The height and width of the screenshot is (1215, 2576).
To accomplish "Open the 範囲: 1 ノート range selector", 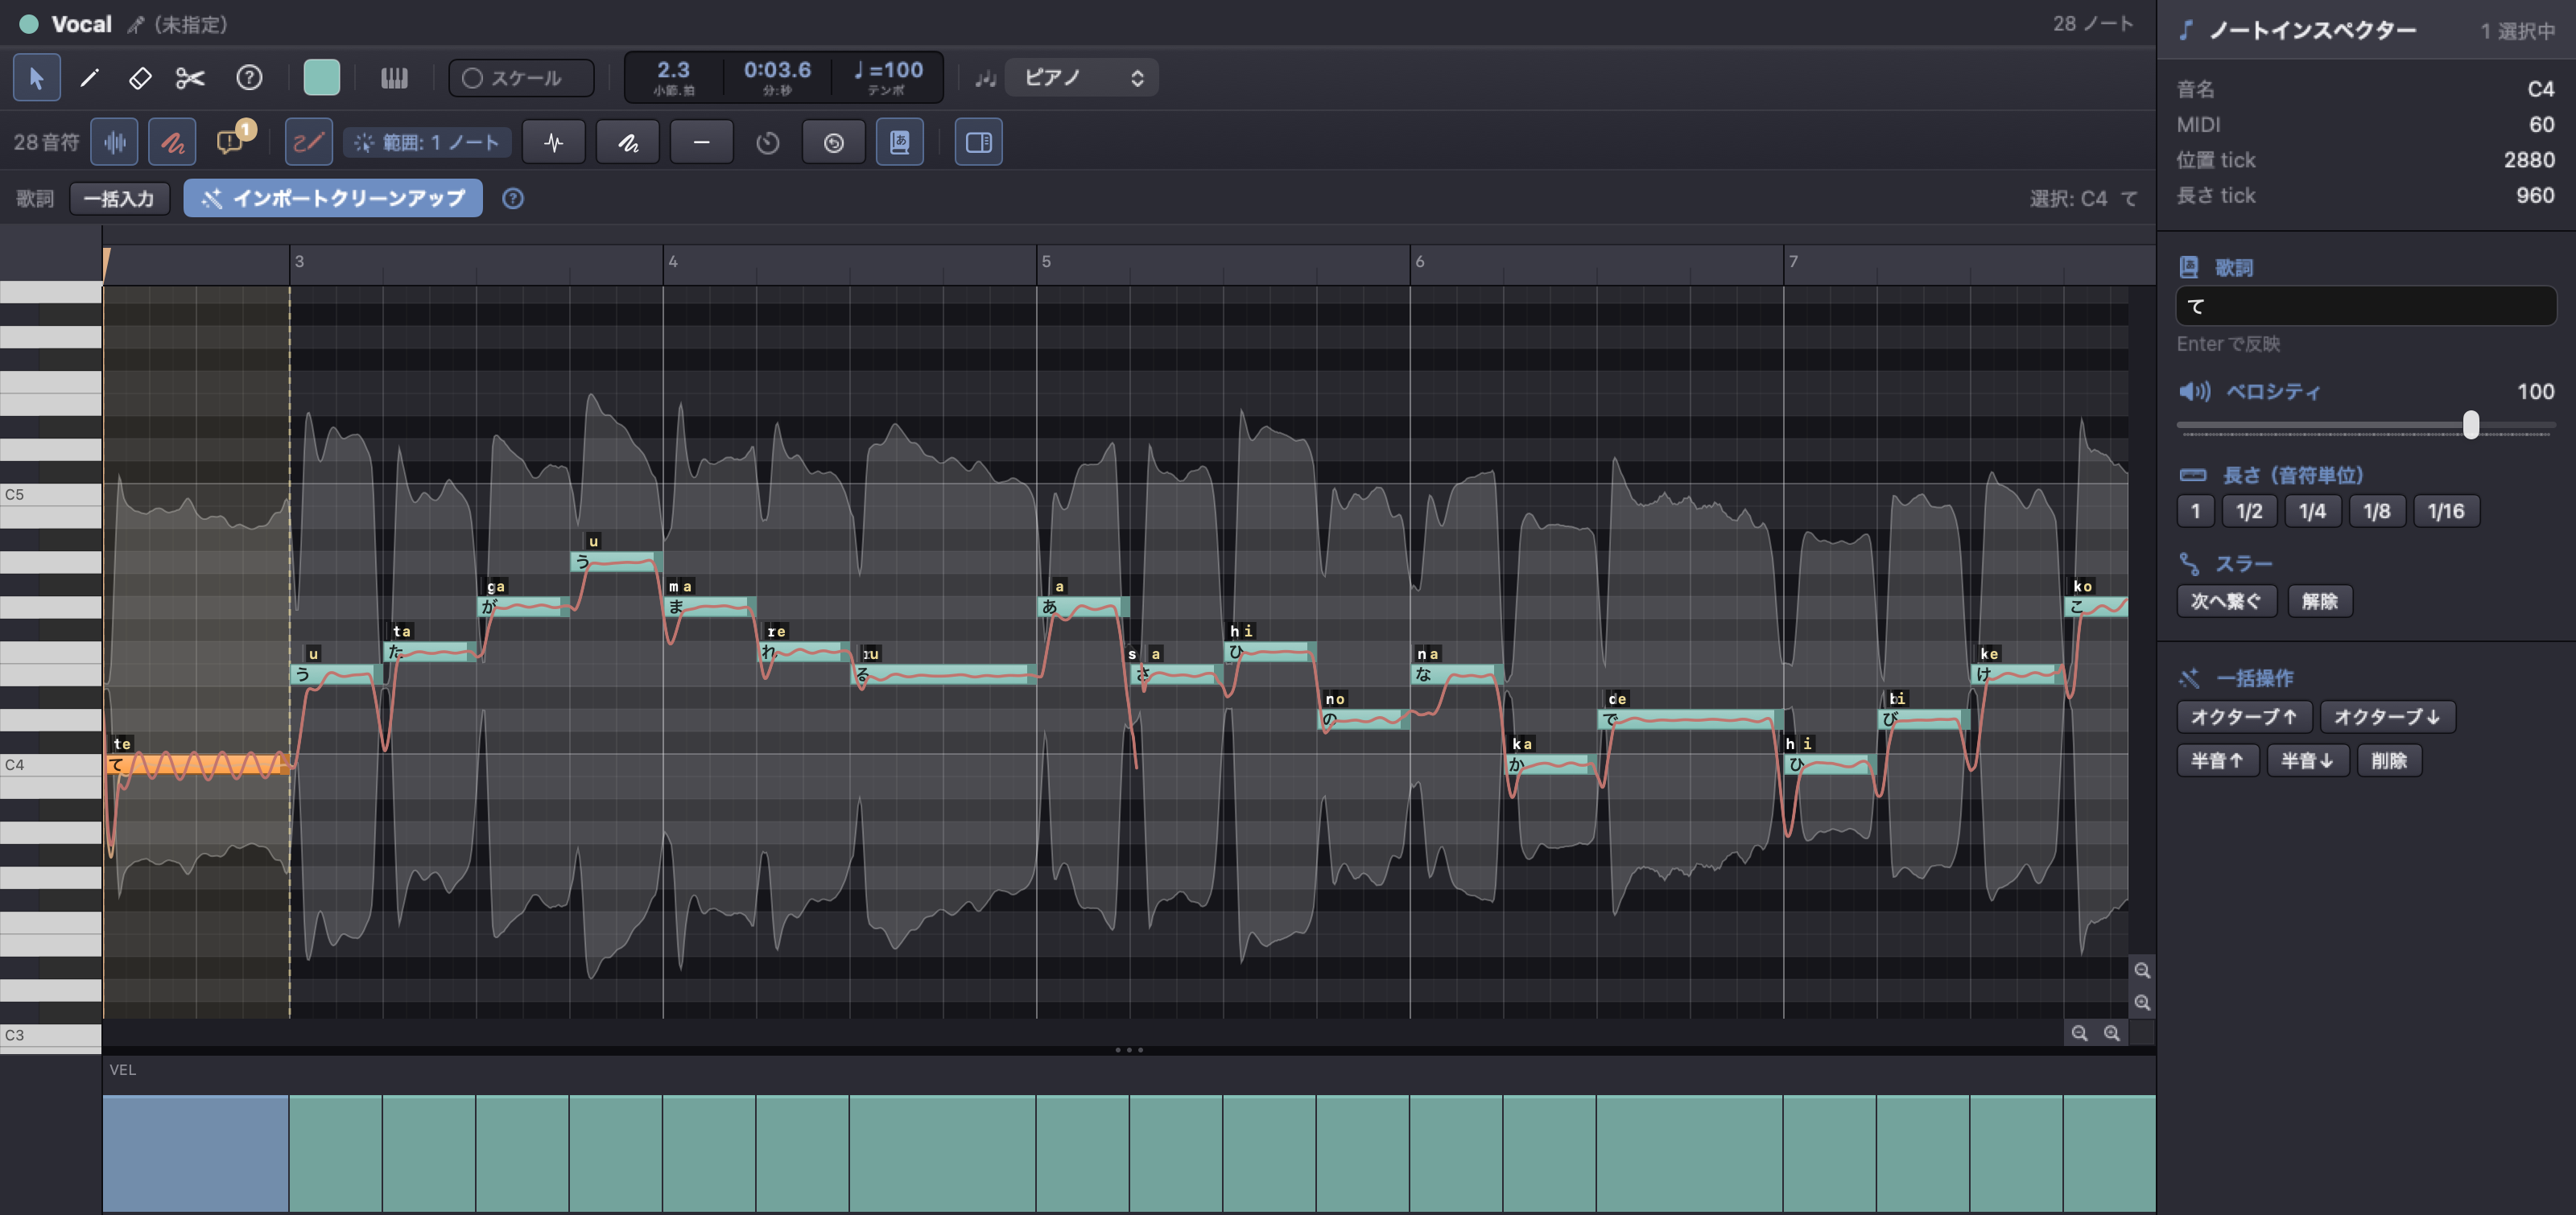I will pyautogui.click(x=428, y=142).
